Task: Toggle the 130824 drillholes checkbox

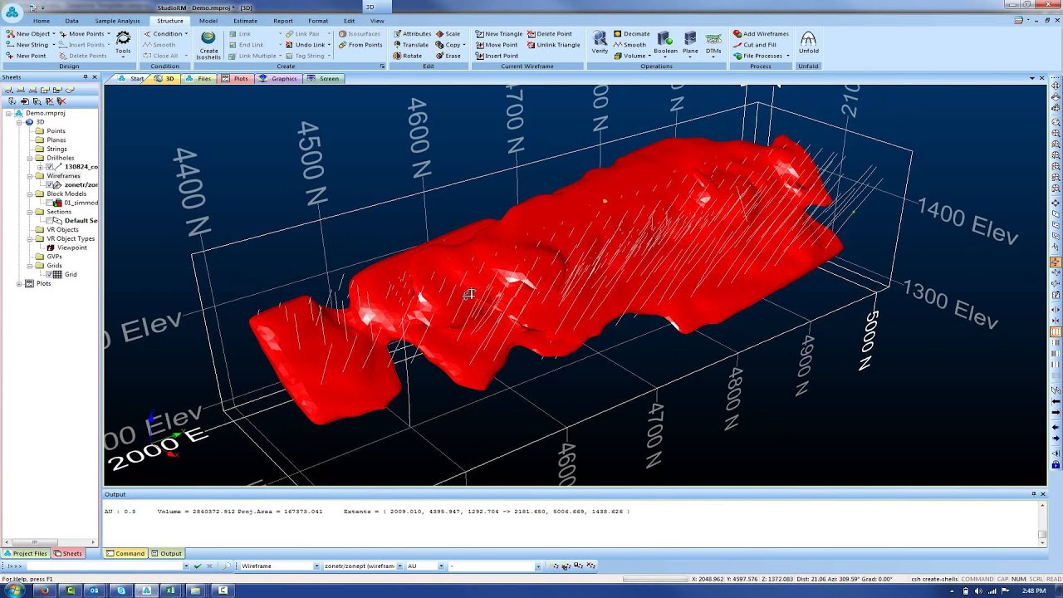Action: pos(50,167)
